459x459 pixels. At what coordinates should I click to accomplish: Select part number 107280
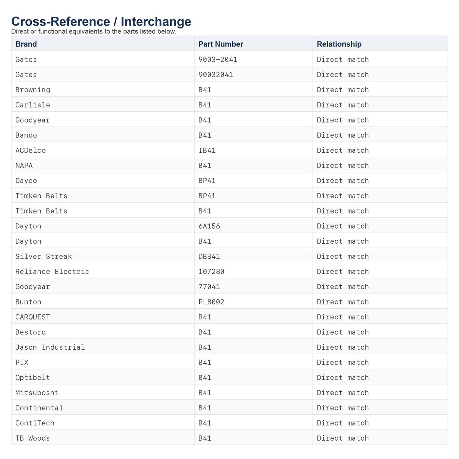point(212,272)
